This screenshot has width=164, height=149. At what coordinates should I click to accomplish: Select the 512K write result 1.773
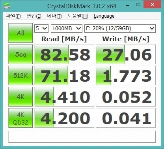pyautogui.click(x=126, y=75)
